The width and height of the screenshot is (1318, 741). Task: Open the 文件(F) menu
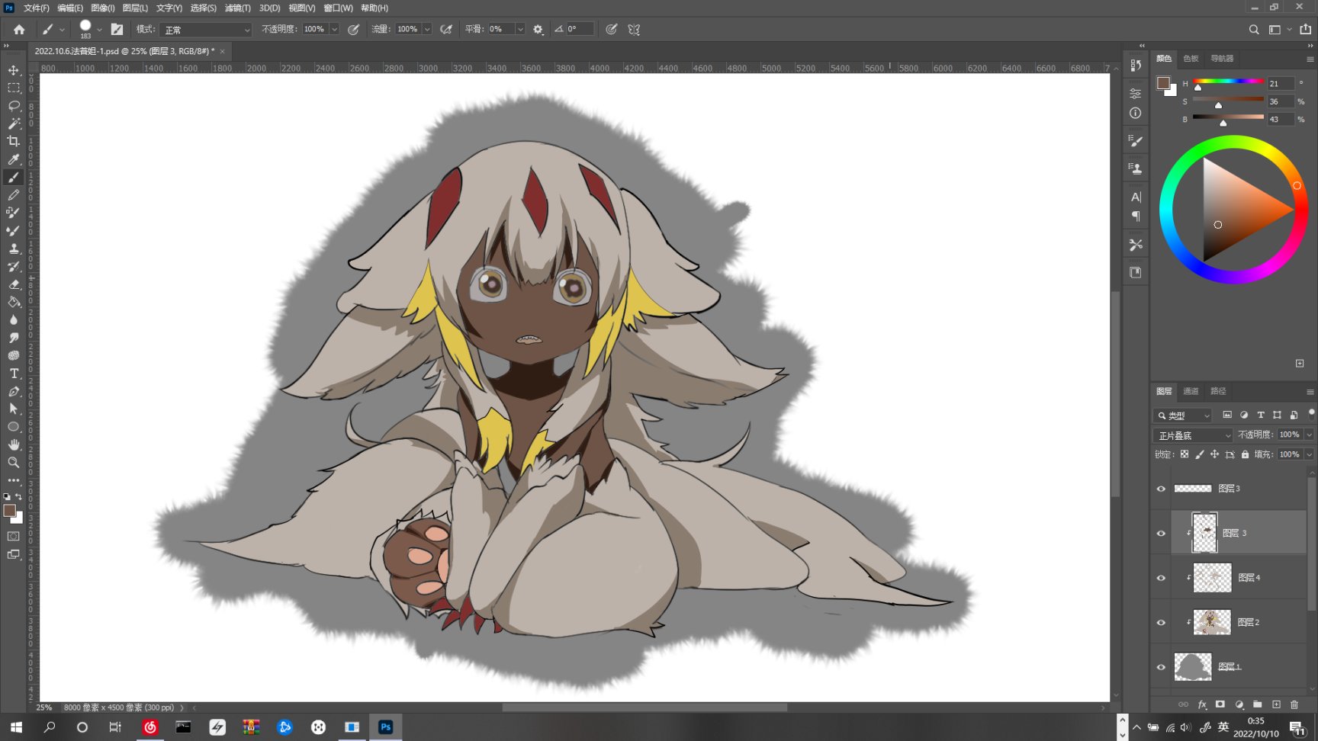point(36,8)
